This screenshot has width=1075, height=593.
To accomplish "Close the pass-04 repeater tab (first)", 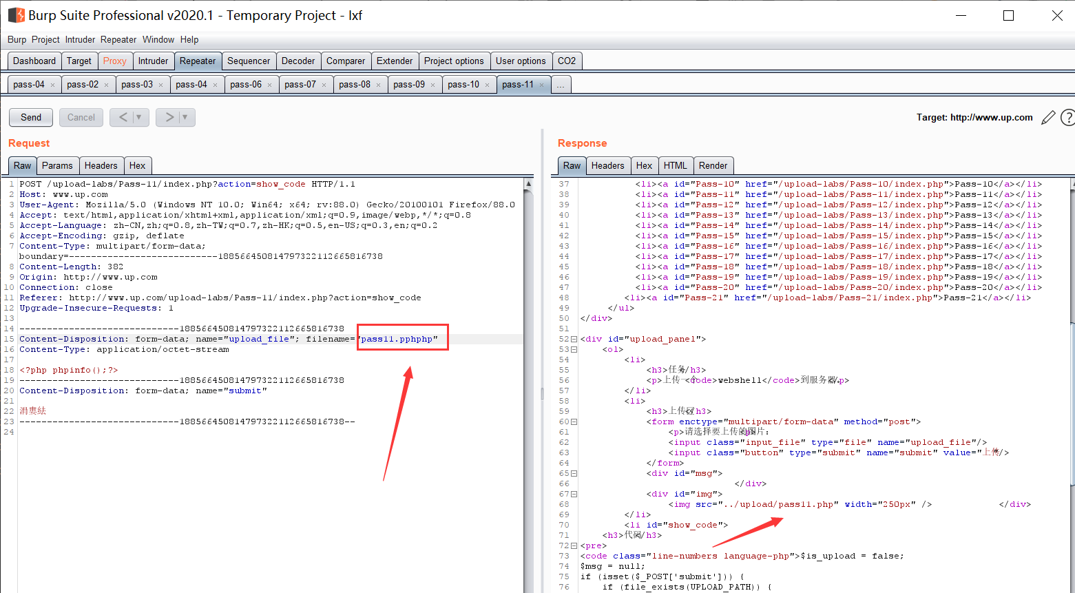I will click(x=52, y=85).
